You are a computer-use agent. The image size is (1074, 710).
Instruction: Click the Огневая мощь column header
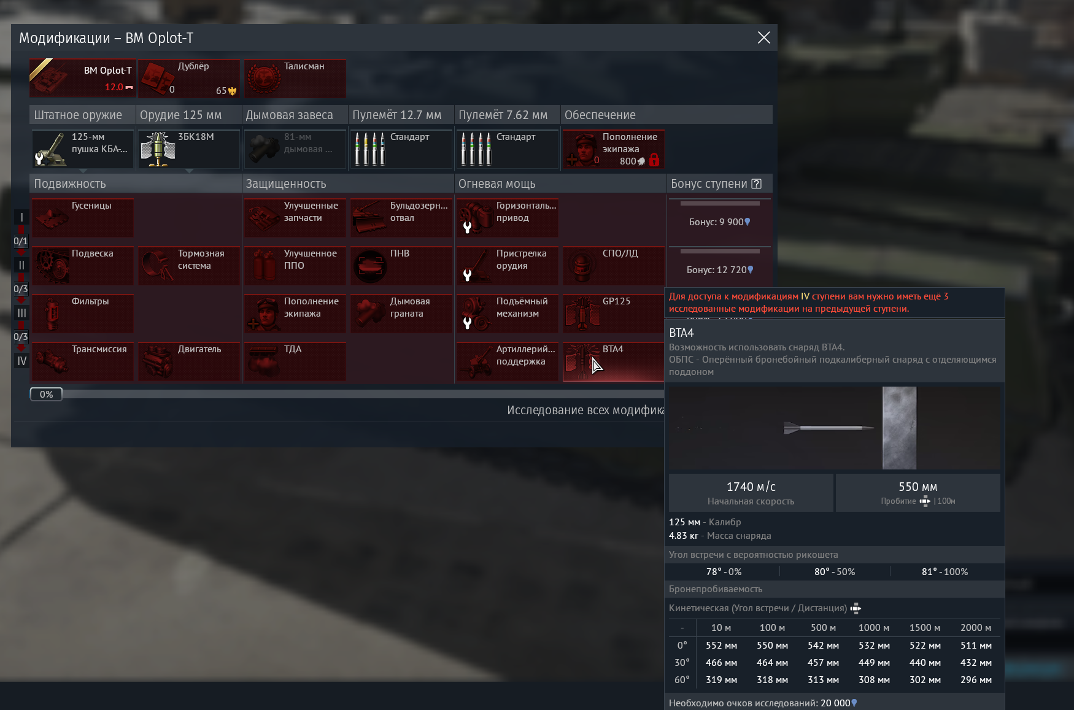(x=560, y=183)
